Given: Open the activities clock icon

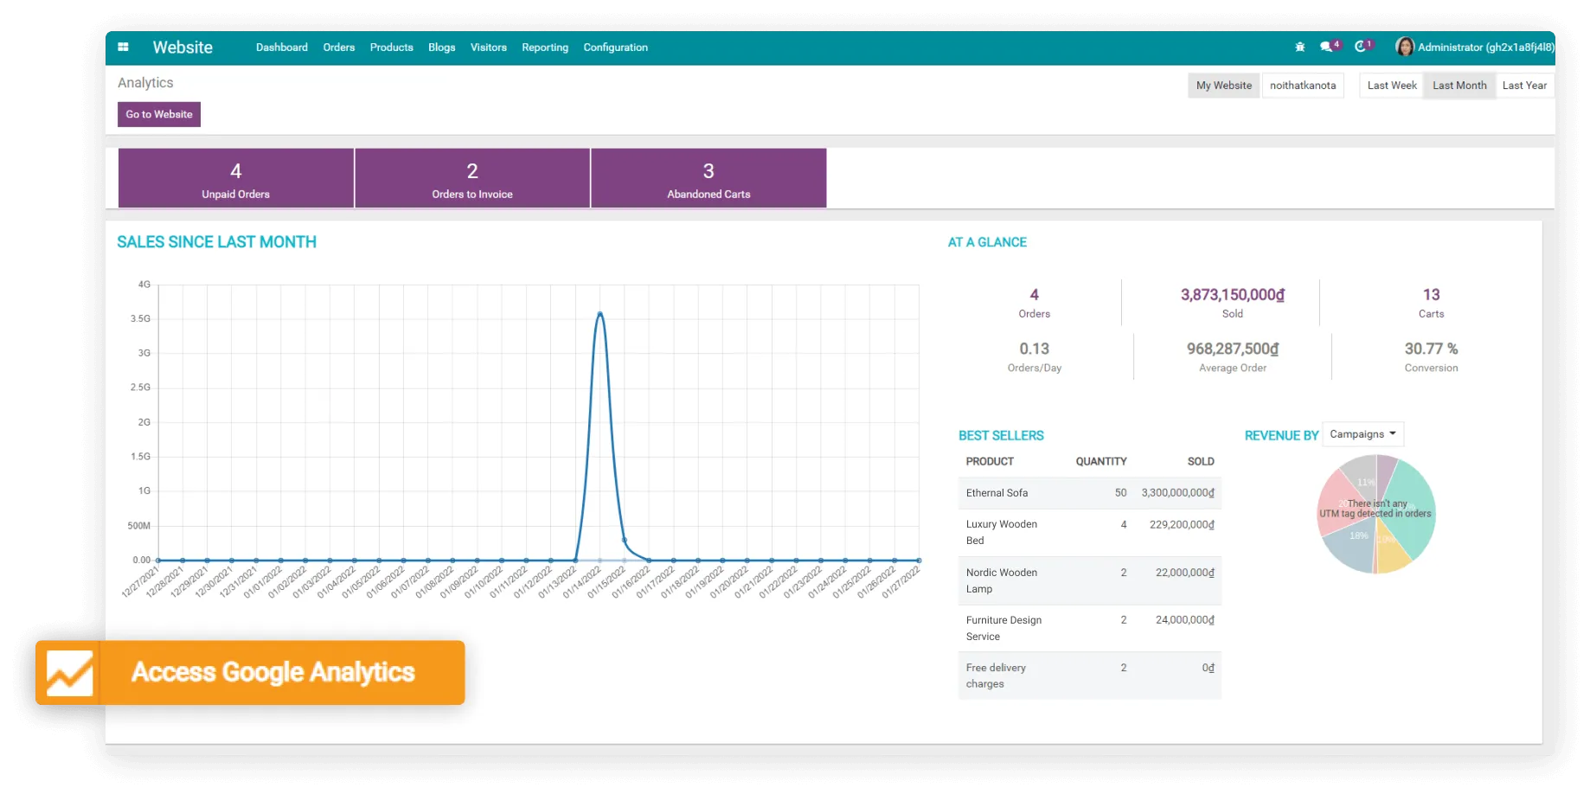Looking at the screenshot, I should 1361,47.
